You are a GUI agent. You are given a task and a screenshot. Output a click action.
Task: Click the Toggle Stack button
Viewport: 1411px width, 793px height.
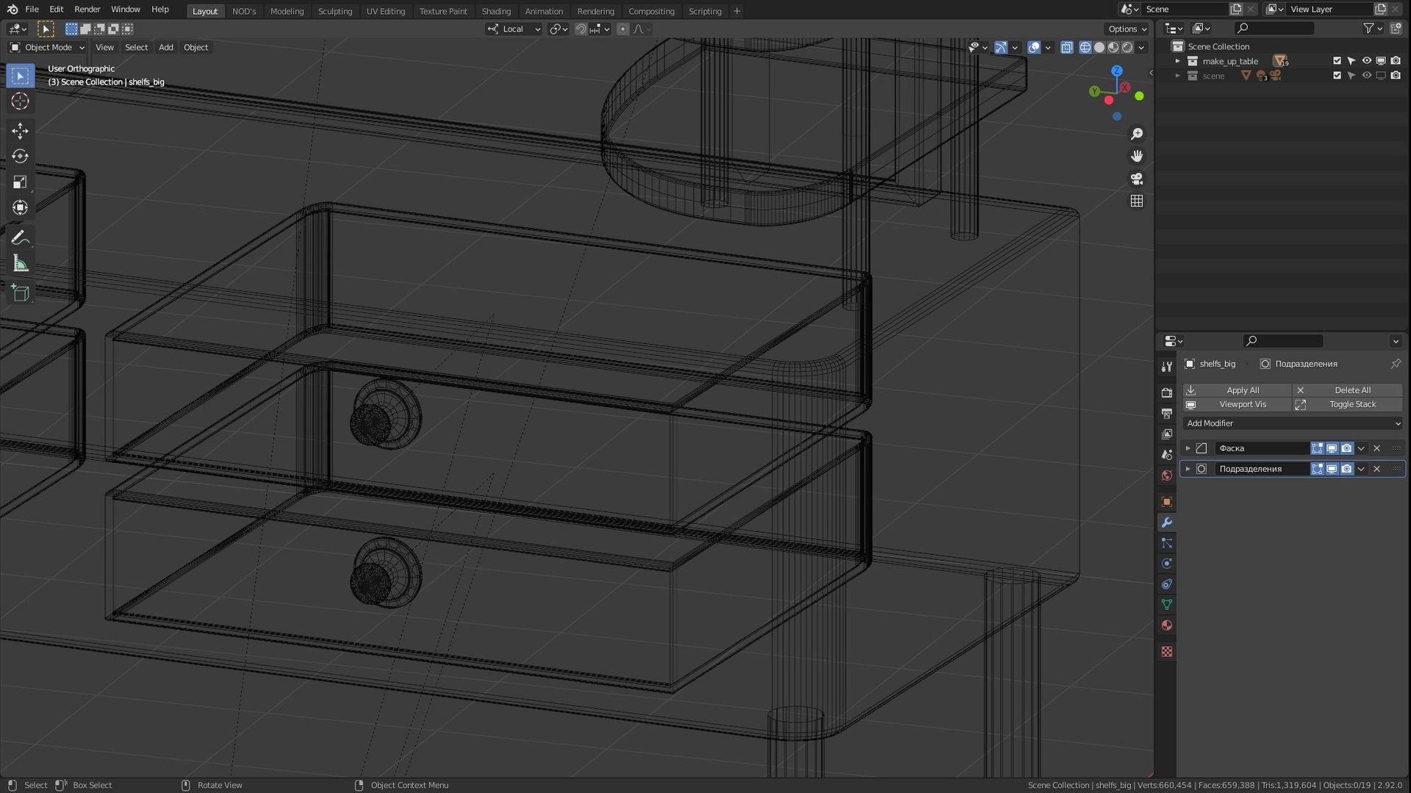coord(1348,404)
